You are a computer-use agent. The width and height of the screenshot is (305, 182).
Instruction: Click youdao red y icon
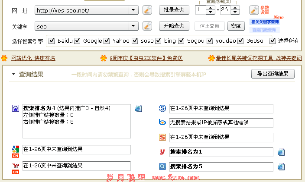162,152
